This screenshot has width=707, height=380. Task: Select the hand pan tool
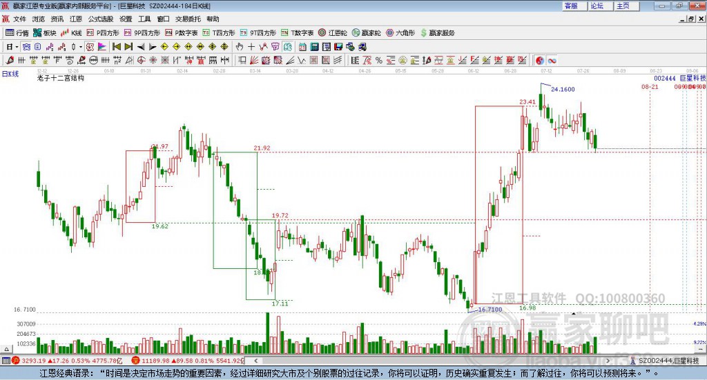tap(240, 47)
